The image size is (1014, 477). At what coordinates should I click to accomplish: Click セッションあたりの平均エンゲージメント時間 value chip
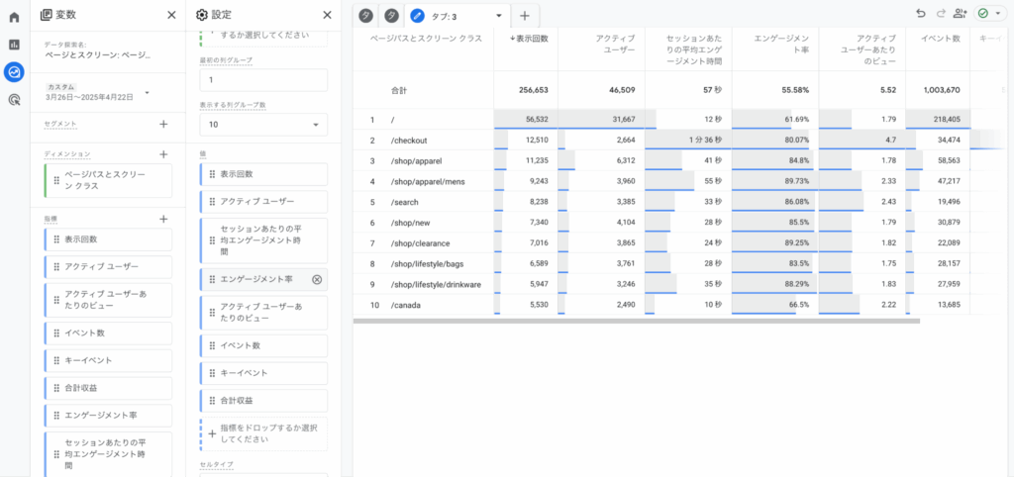[x=263, y=240]
